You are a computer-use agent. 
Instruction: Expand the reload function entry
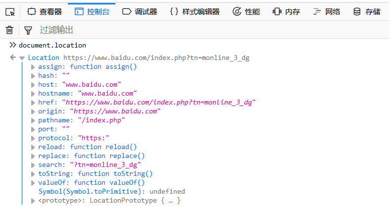[x=33, y=147]
